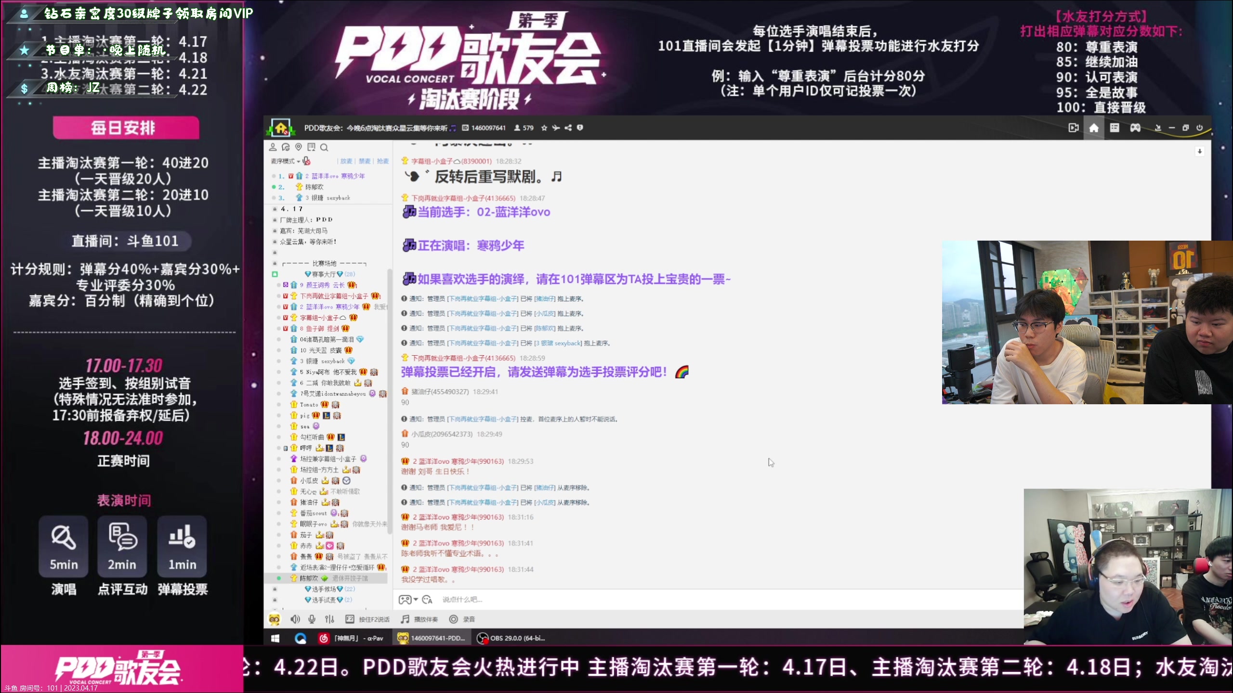1233x693 pixels.
Task: Start recording via the 录音 icon
Action: 453,619
